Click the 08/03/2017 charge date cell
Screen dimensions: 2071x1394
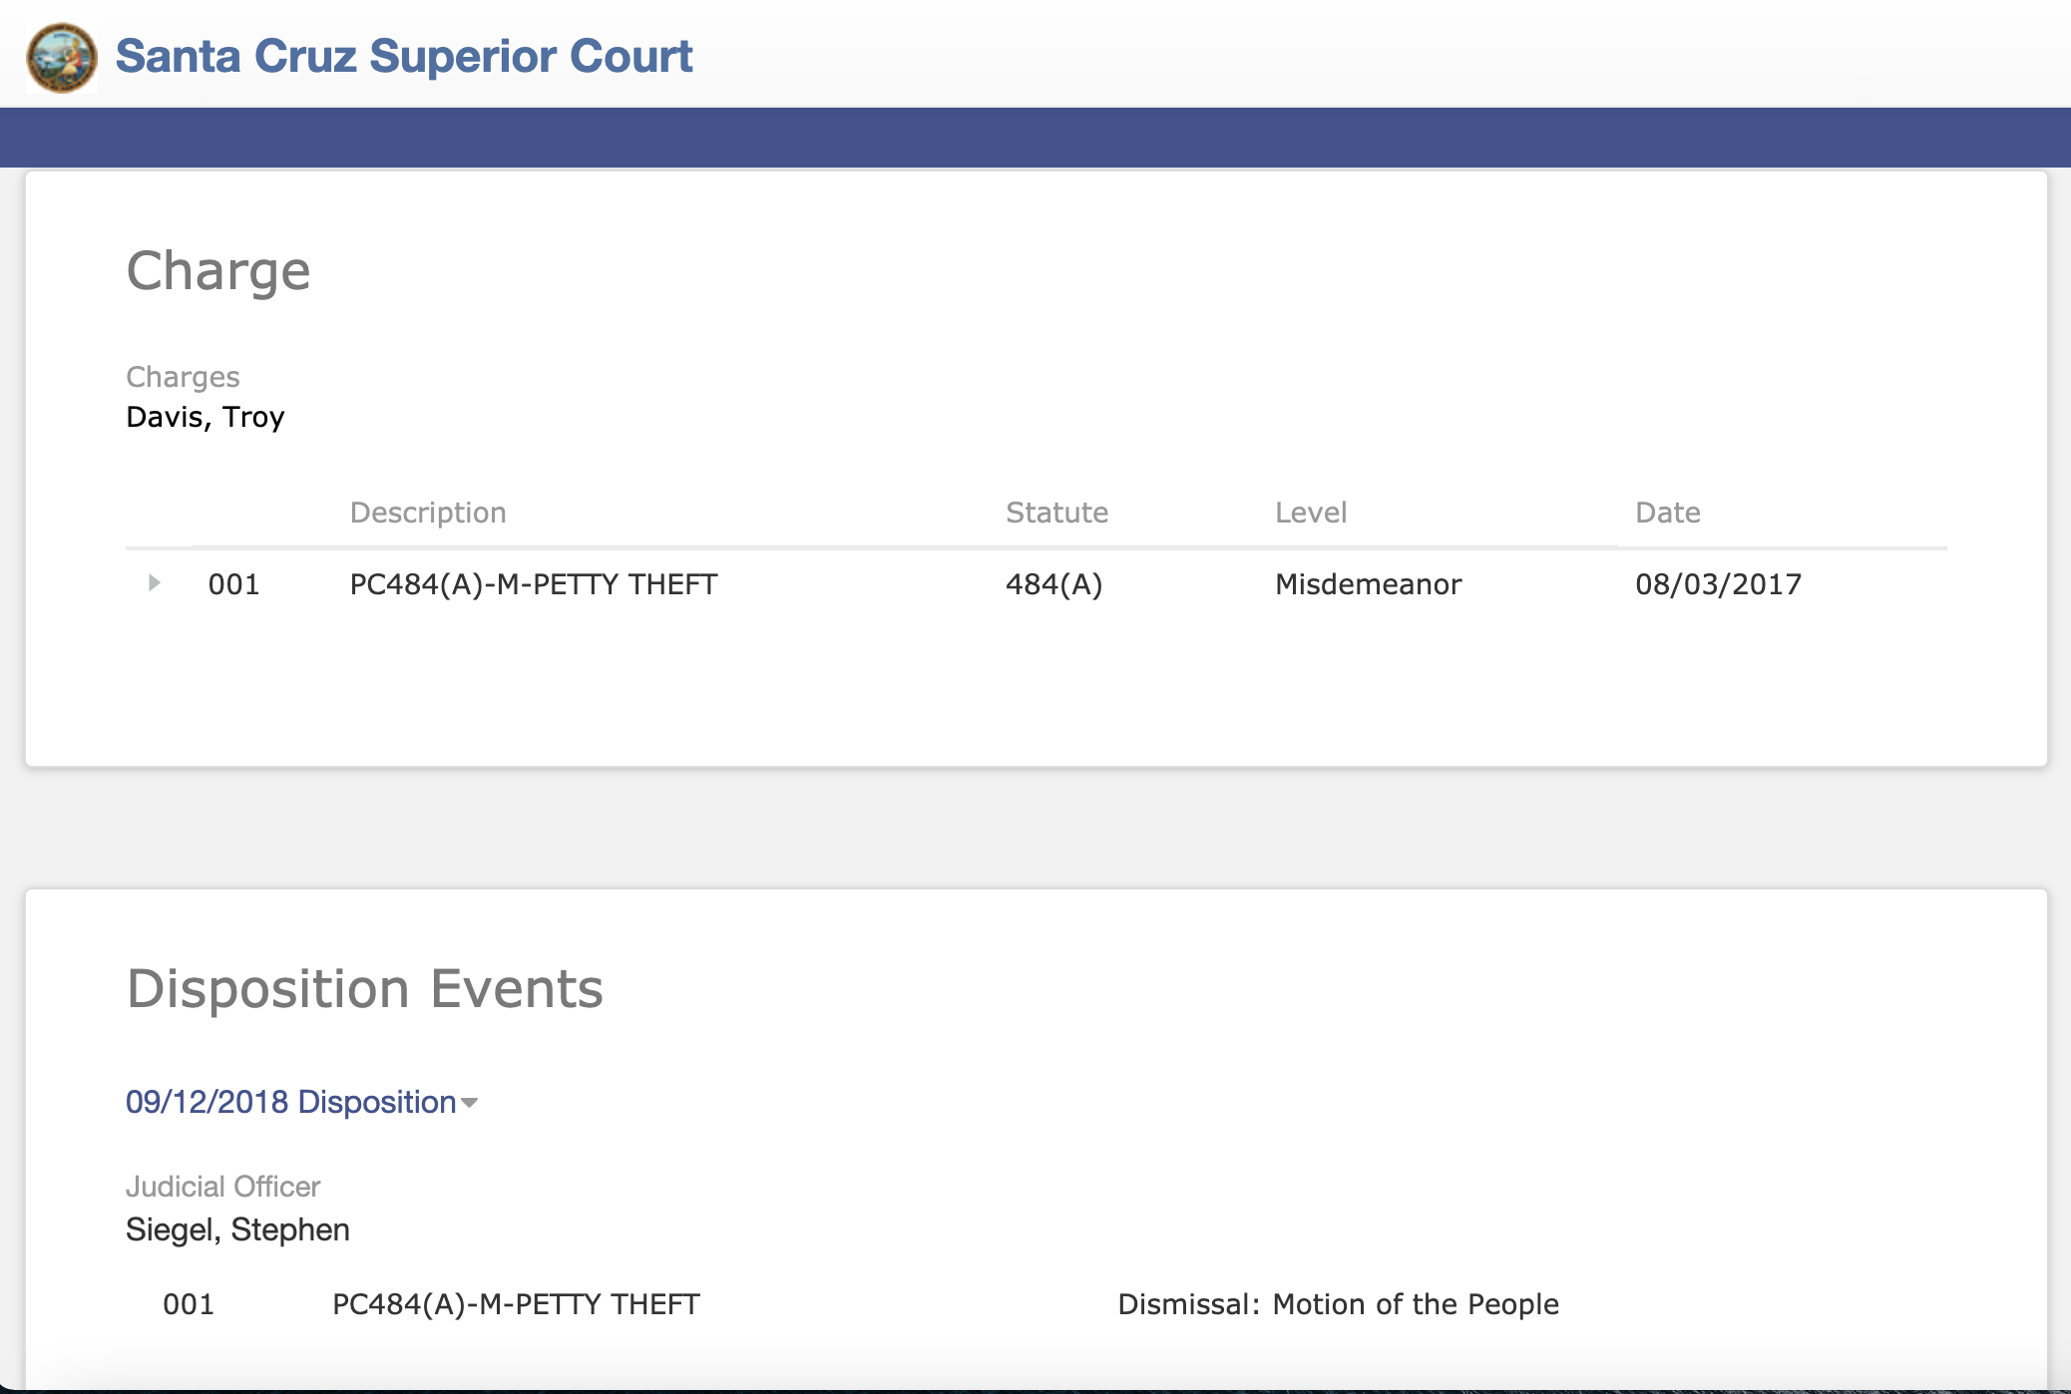[1718, 584]
